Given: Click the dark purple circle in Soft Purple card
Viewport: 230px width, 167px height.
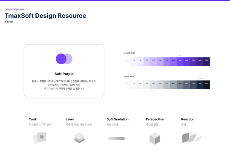Looking at the screenshot, I should (61, 59).
